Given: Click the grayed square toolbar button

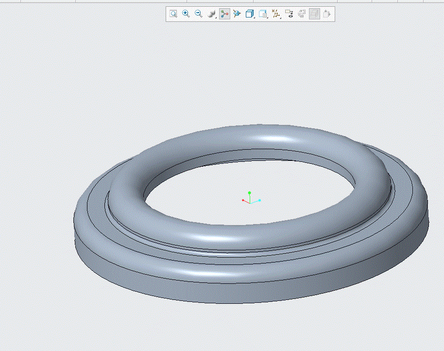Looking at the screenshot, I should [314, 14].
